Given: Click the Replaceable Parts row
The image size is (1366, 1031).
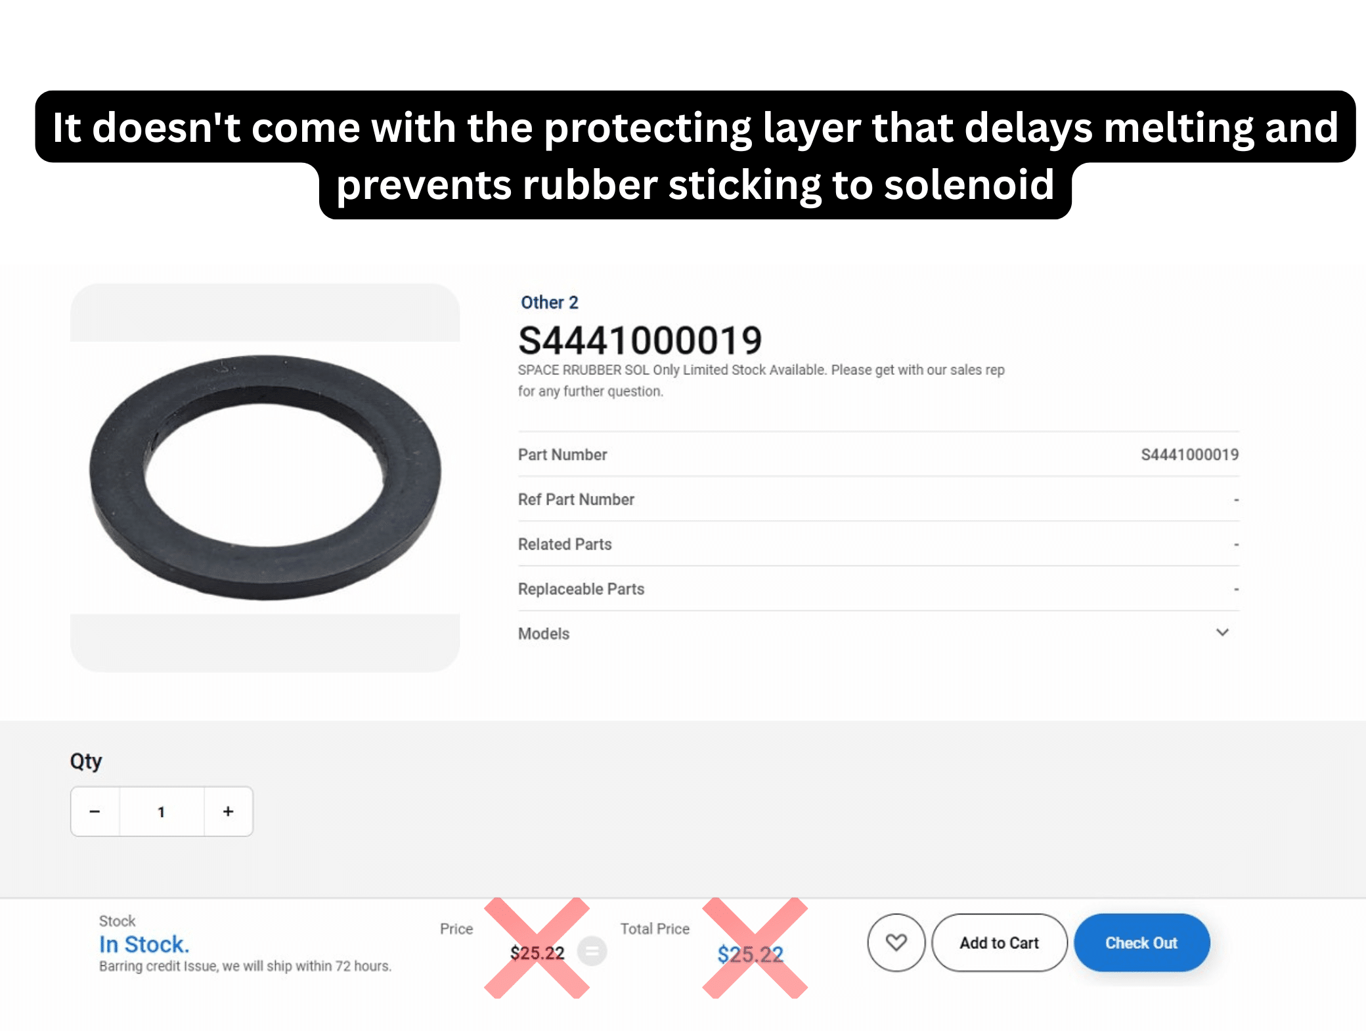Looking at the screenshot, I should pyautogui.click(x=878, y=588).
